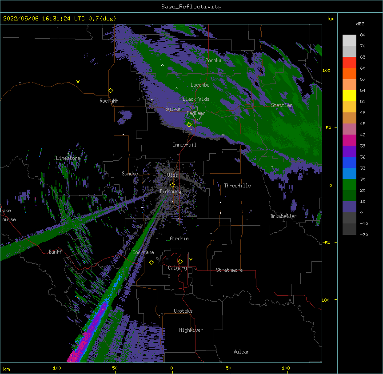Select the yellow V marker northeast of Calgary
This screenshot has height=374, width=383.
pyautogui.click(x=191, y=259)
